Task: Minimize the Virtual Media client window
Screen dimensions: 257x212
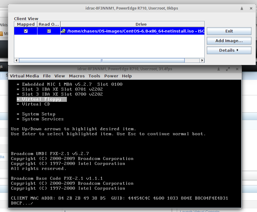Action: point(242,8)
